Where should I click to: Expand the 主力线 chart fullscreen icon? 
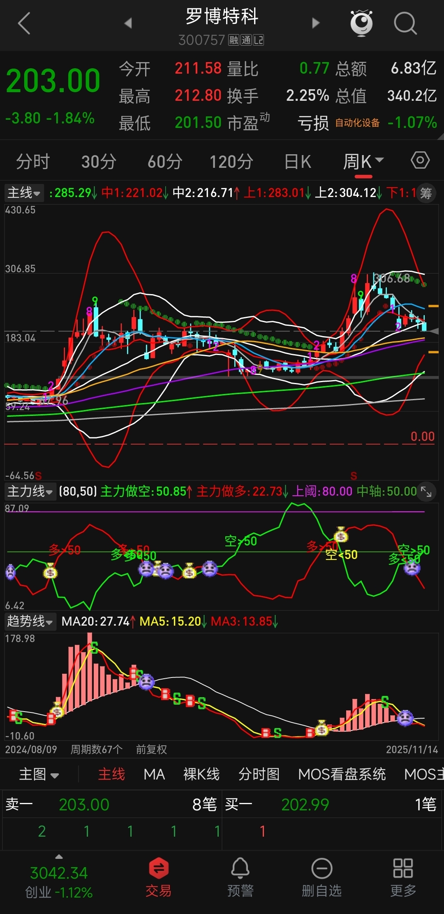[426, 491]
